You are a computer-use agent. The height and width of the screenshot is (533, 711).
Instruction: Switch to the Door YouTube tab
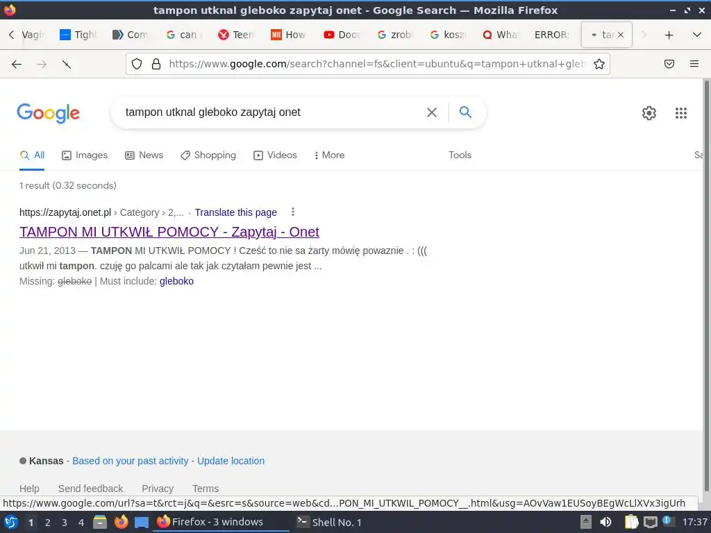coord(342,35)
